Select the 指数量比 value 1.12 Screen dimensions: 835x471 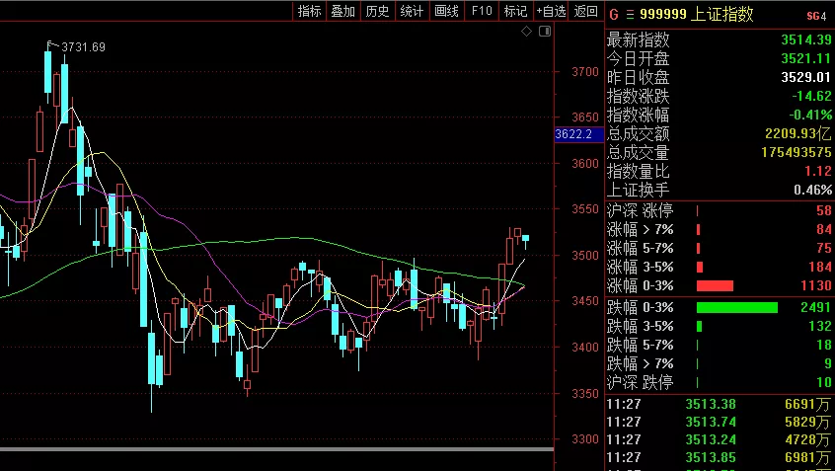coord(818,171)
